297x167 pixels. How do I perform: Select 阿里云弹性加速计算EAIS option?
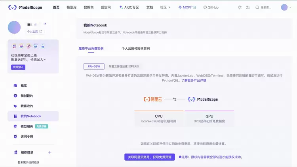124,66
